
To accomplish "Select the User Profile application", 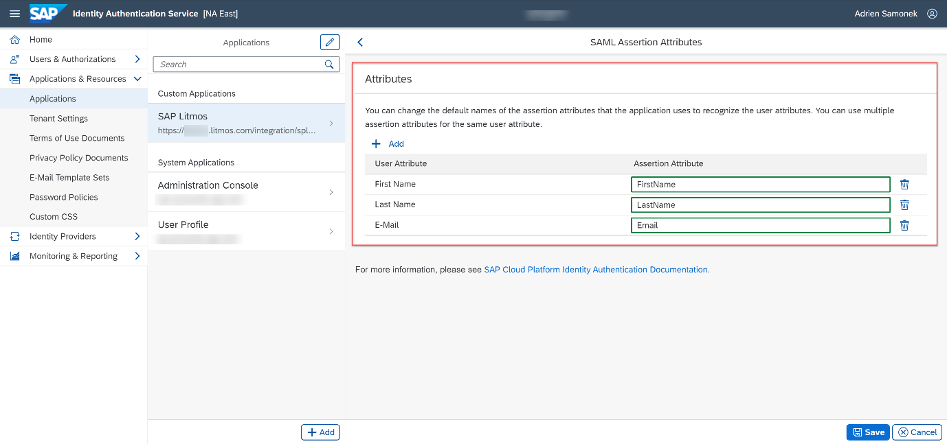I will (246, 231).
